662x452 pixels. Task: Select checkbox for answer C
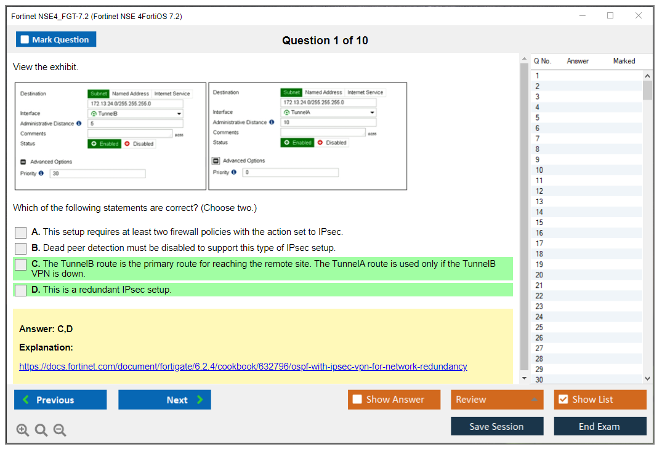(x=21, y=264)
